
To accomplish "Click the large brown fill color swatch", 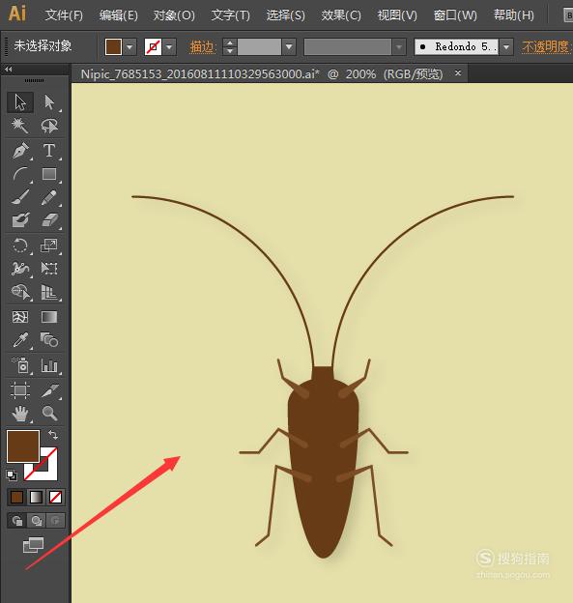I will click(x=23, y=446).
